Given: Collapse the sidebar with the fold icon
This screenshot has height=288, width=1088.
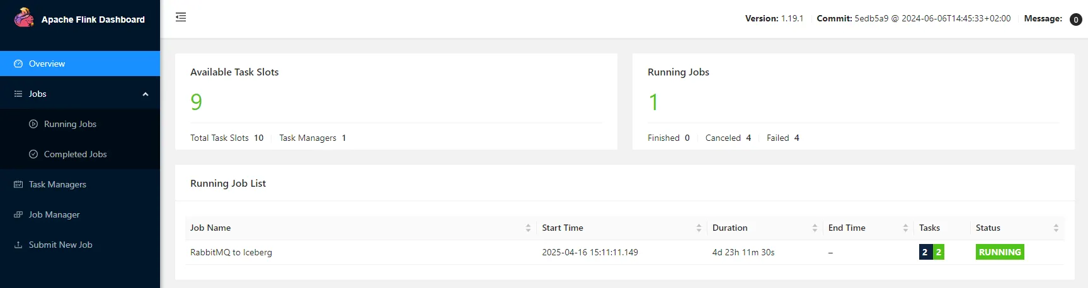Looking at the screenshot, I should (181, 17).
